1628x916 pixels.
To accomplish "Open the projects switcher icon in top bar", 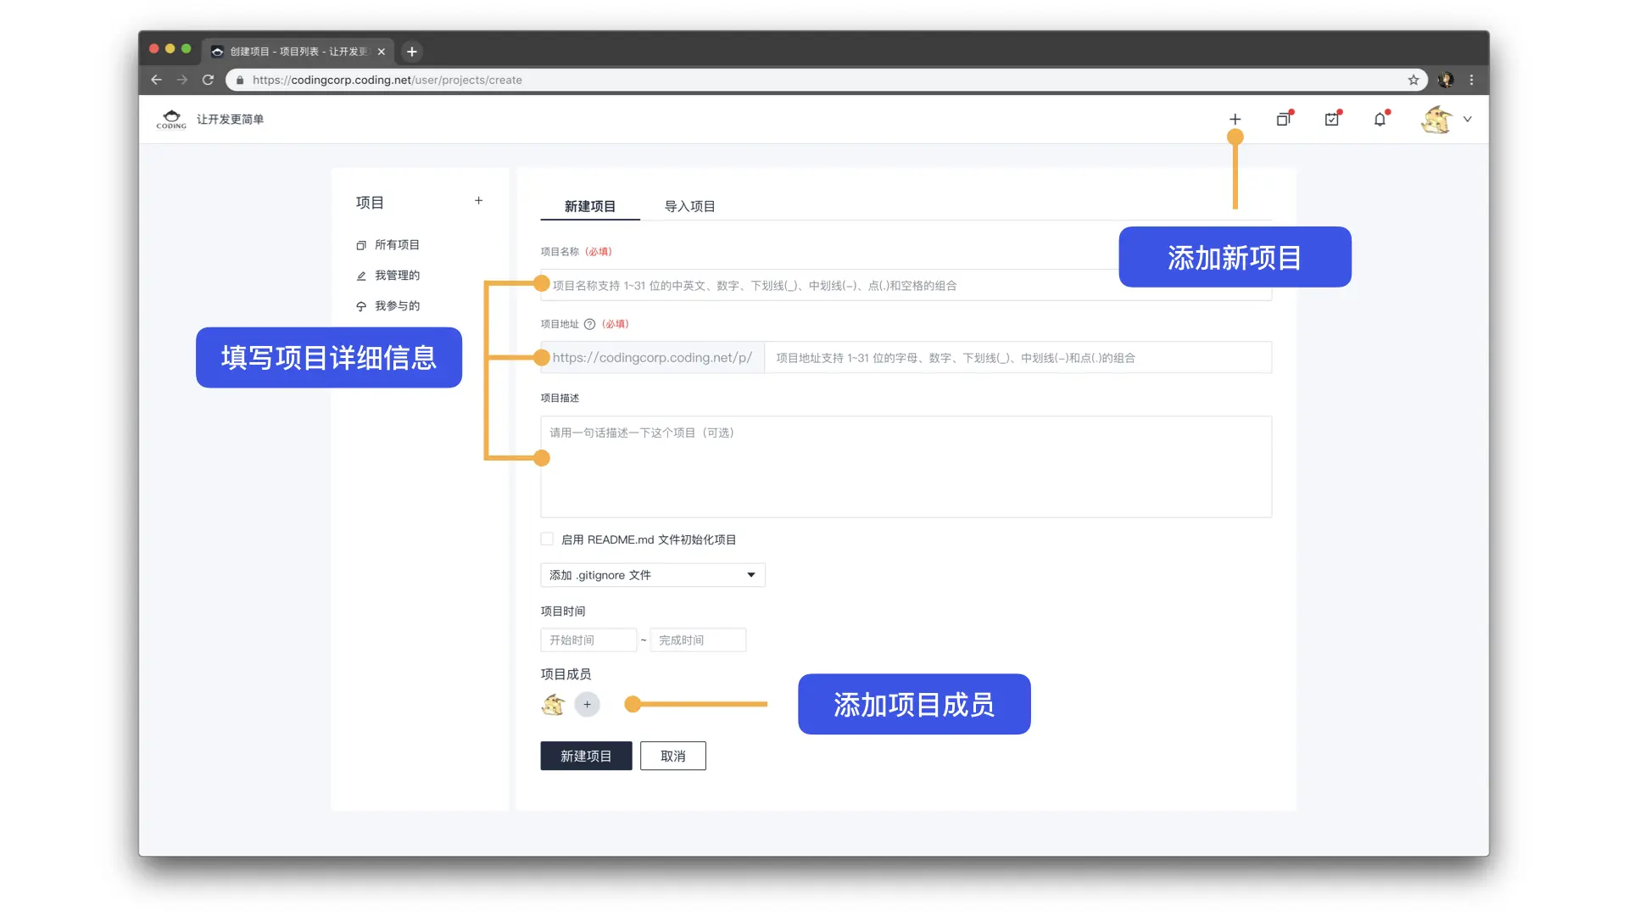I will tap(1283, 119).
